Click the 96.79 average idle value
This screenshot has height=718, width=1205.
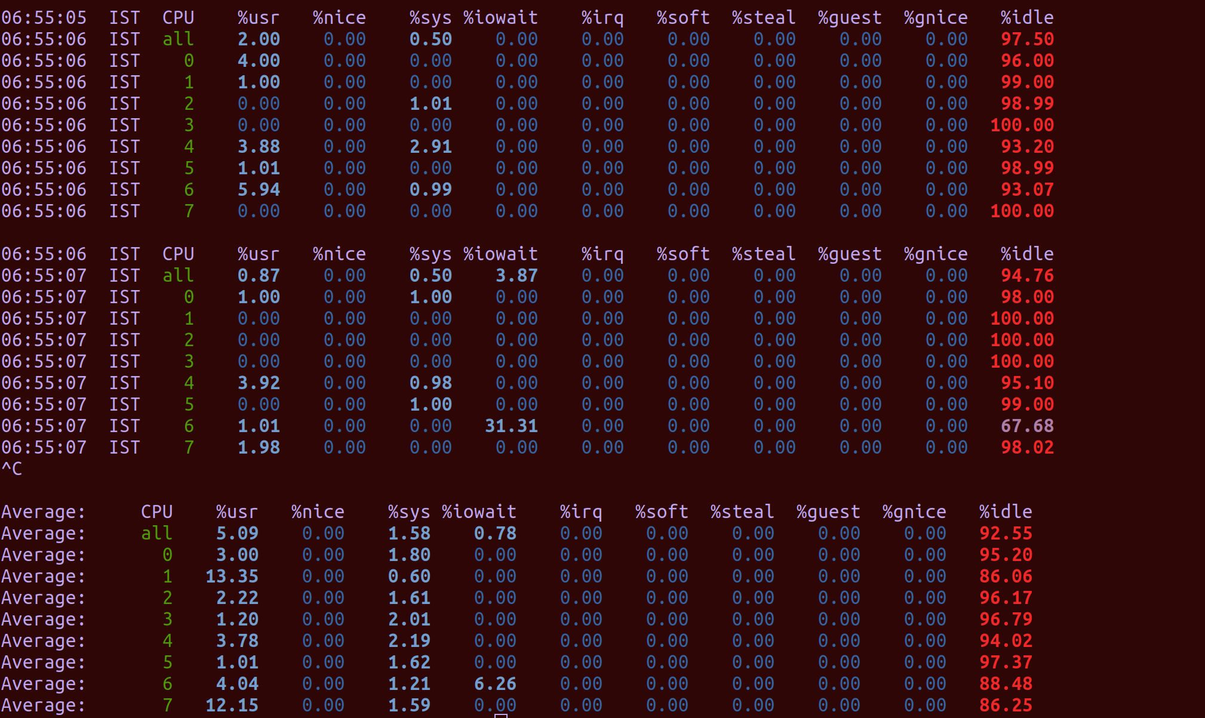[1006, 620]
